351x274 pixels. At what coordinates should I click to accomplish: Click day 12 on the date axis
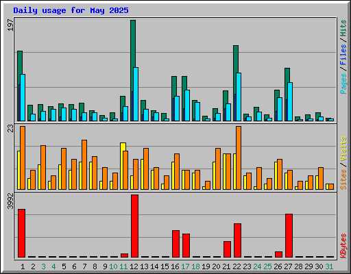pyautogui.click(x=134, y=266)
